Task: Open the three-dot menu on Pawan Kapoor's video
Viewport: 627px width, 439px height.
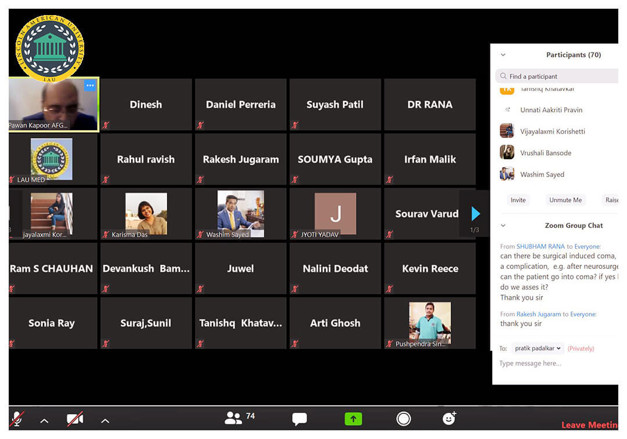Action: pyautogui.click(x=90, y=85)
